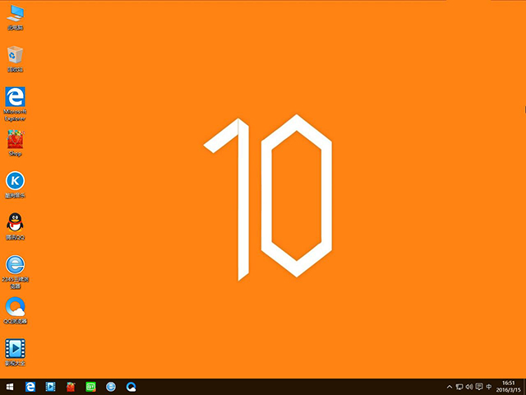Screen dimensions: 526x395
Task: Expand hidden system tray icons
Action: 450,387
